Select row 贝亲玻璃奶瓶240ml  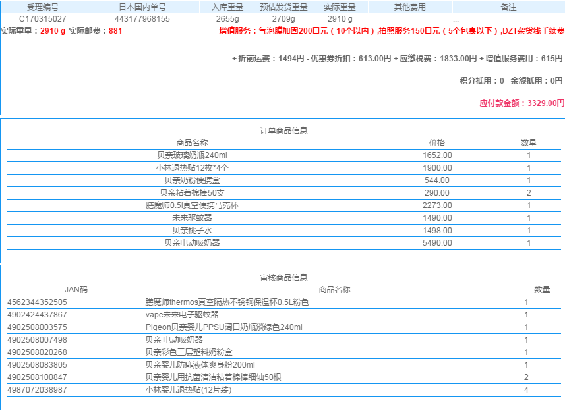284,155
